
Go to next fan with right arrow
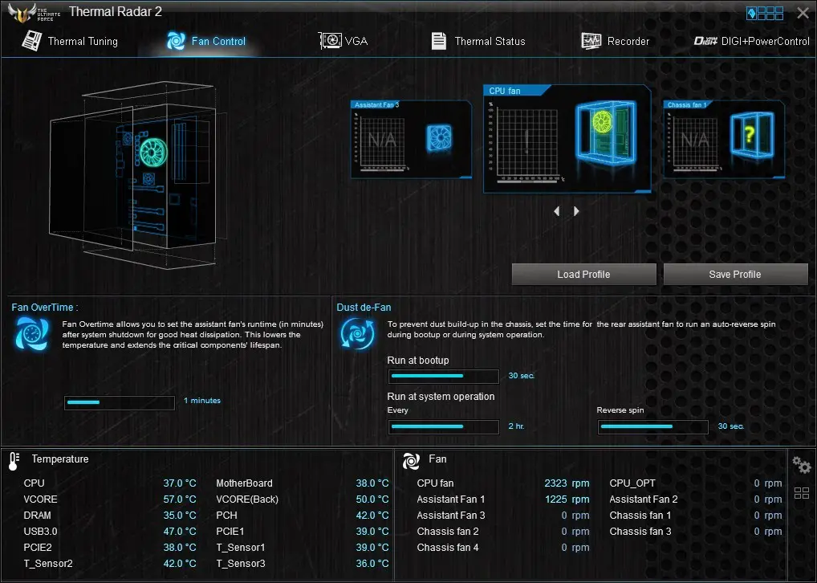(x=575, y=211)
